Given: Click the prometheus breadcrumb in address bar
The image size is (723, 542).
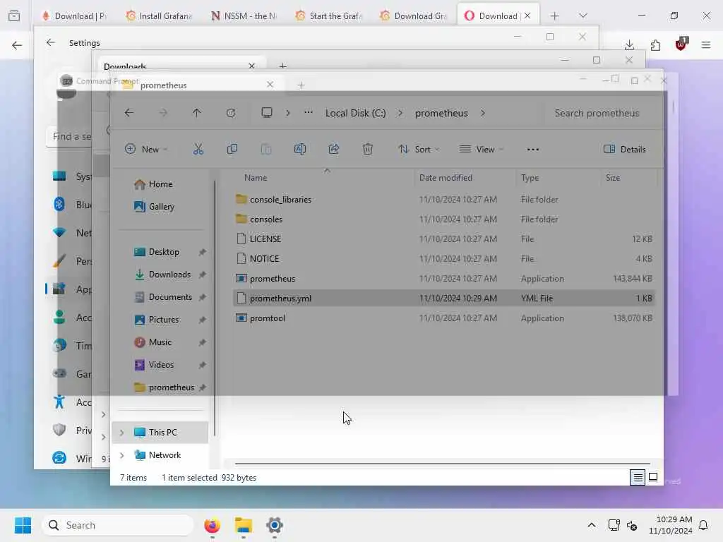Looking at the screenshot, I should 441,113.
